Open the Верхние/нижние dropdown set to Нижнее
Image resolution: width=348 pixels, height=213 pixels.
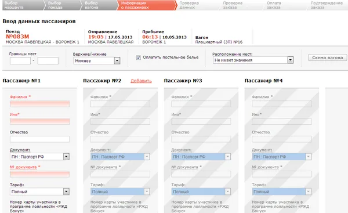[x=97, y=60]
